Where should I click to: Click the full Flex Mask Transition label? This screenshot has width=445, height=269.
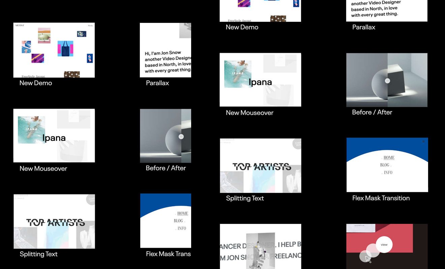tap(381, 198)
